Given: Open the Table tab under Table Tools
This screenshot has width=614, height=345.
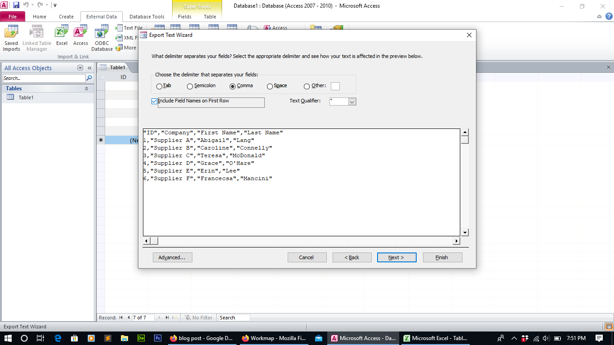Looking at the screenshot, I should (x=210, y=17).
